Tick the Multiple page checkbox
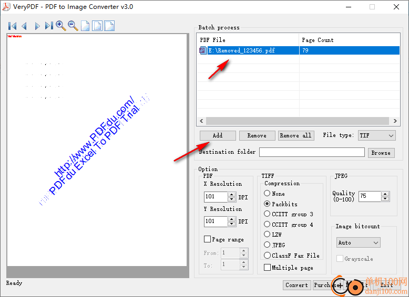The width and height of the screenshot is (409, 297). point(267,267)
